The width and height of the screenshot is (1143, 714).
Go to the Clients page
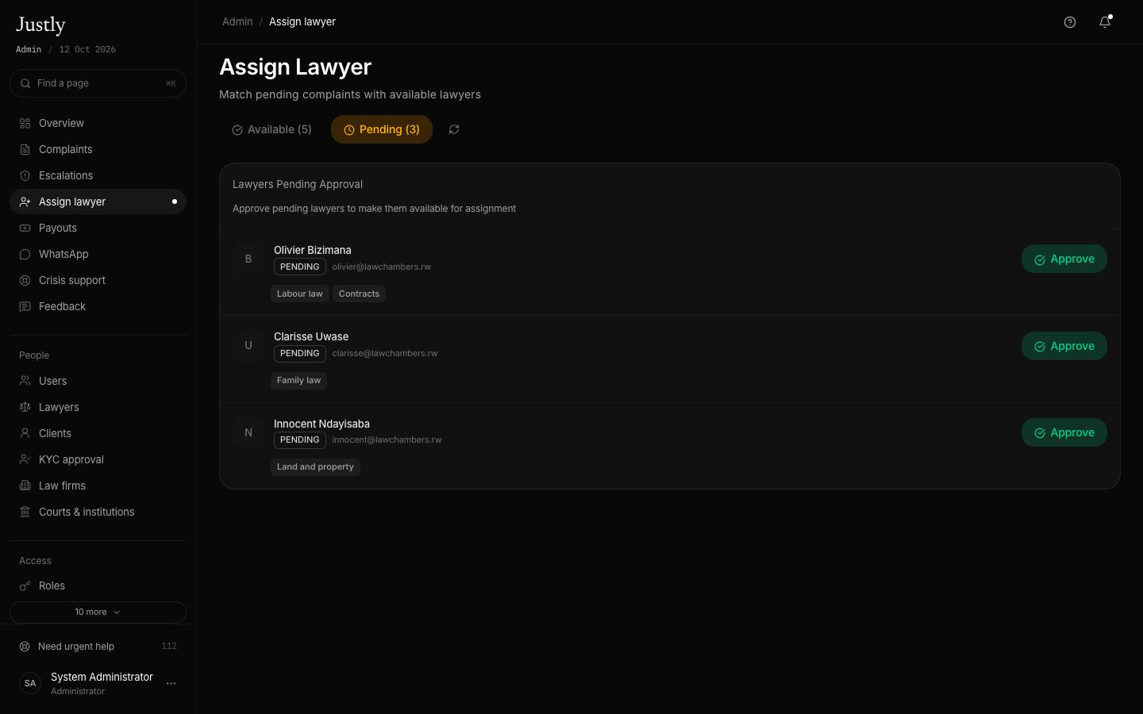pyautogui.click(x=98, y=433)
